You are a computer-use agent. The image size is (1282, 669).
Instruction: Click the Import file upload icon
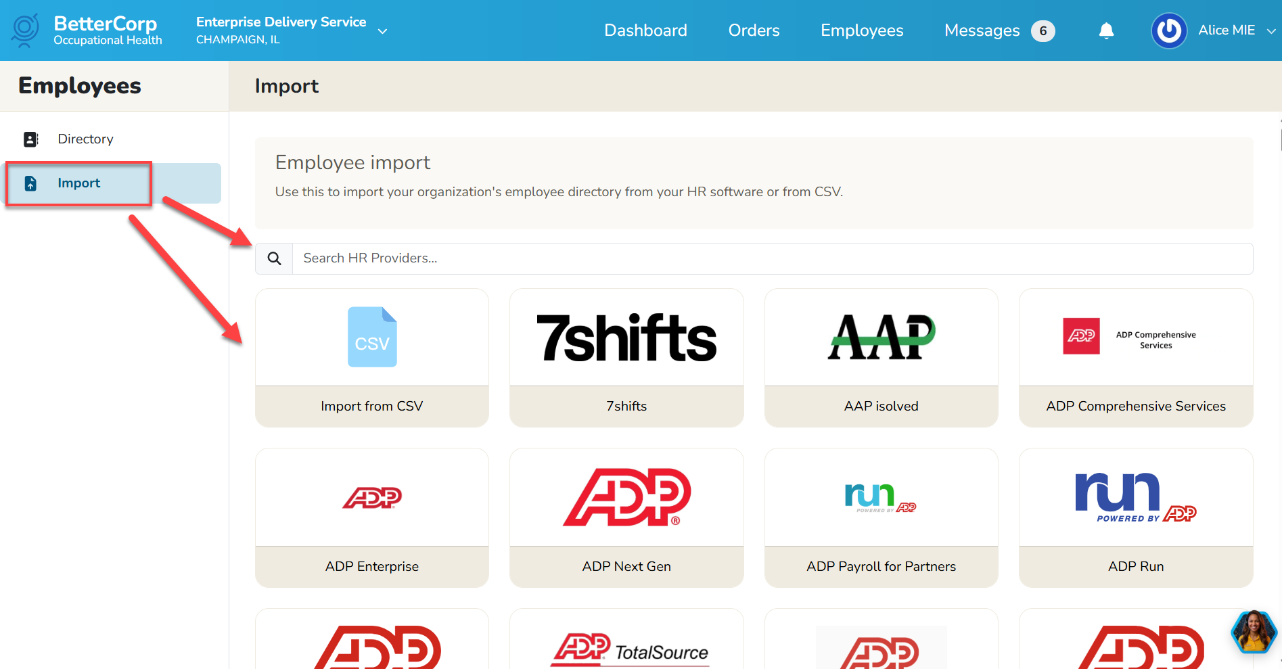pos(30,183)
